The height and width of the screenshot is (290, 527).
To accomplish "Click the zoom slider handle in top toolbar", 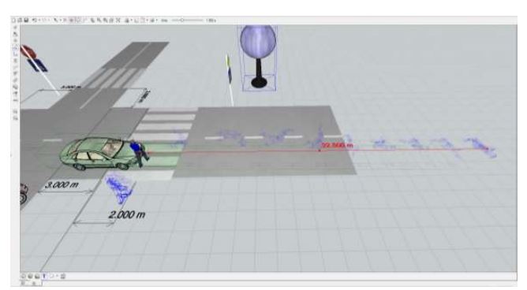I will [181, 20].
